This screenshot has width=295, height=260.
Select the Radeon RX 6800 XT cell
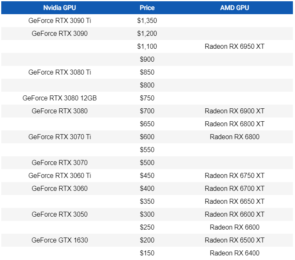click(x=235, y=124)
